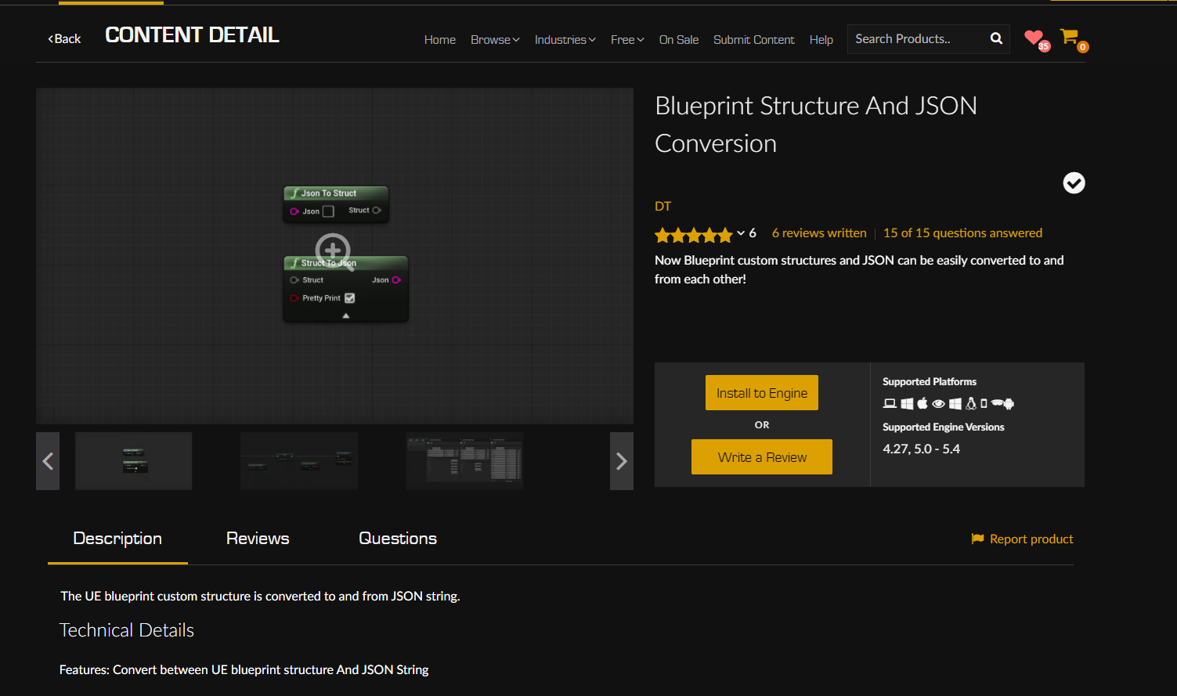Switch to the Description tab
The width and height of the screenshot is (1177, 696).
(117, 539)
